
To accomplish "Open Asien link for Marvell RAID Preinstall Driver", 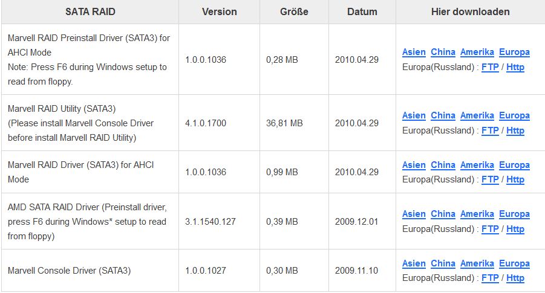I will click(414, 52).
